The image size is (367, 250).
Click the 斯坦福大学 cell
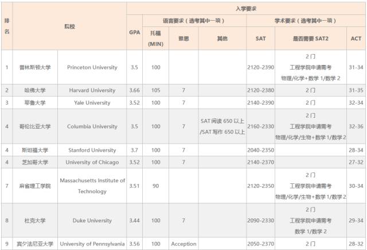click(35, 150)
